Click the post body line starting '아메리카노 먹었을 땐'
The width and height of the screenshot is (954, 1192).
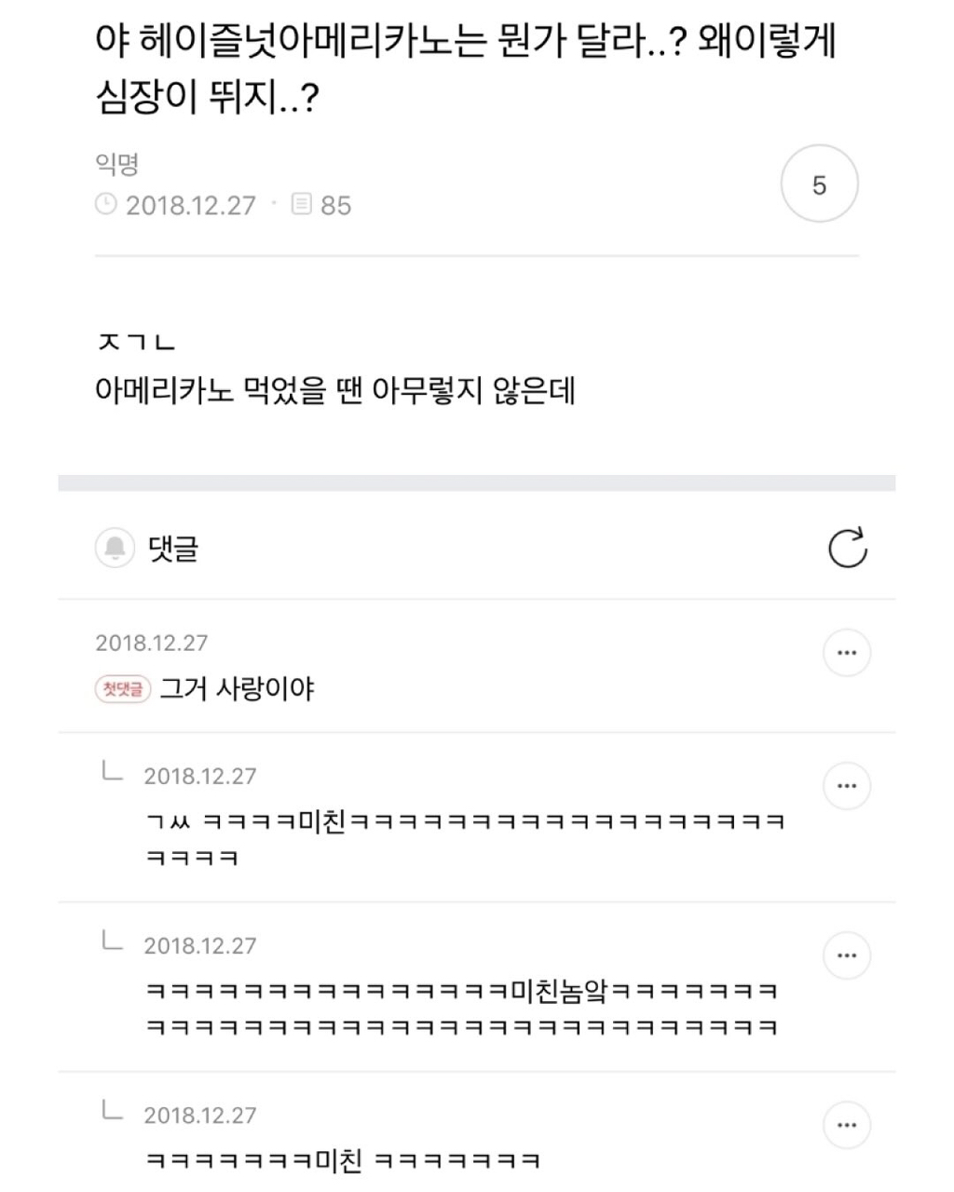335,389
